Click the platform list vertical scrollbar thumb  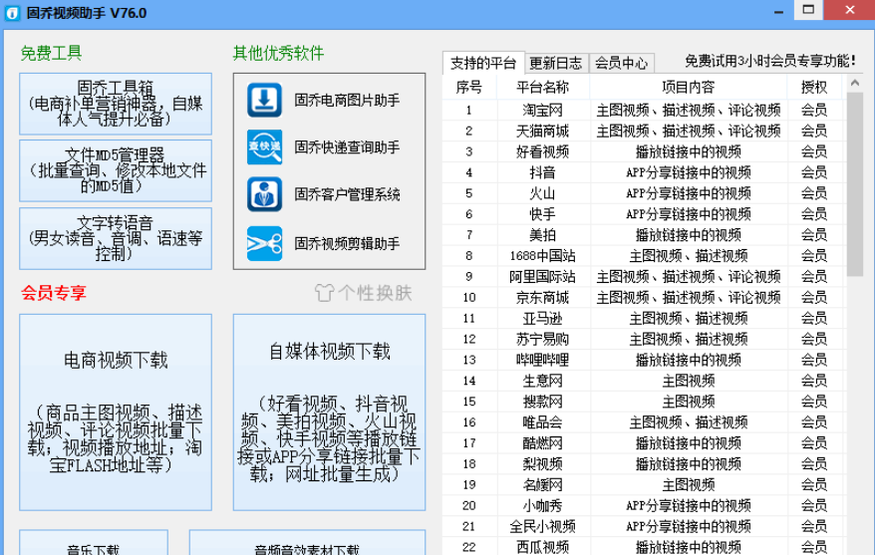click(x=855, y=184)
